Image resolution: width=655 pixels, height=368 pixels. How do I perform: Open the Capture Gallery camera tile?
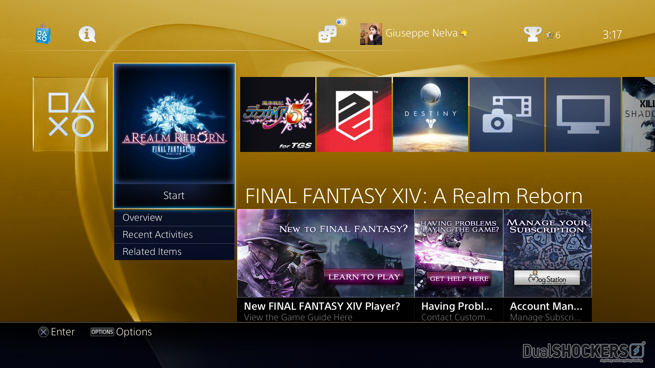[x=507, y=114]
